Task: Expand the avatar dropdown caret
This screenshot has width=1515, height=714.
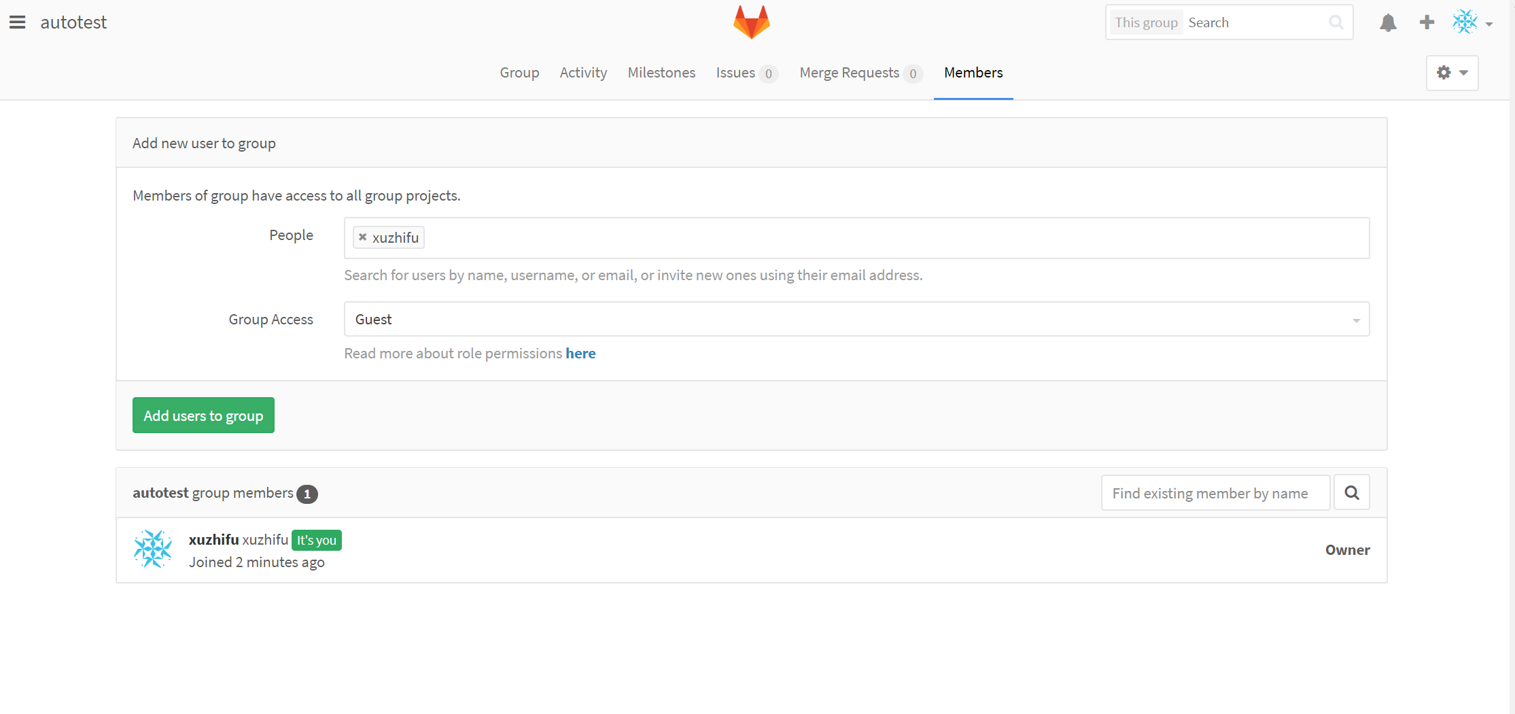Action: tap(1490, 24)
